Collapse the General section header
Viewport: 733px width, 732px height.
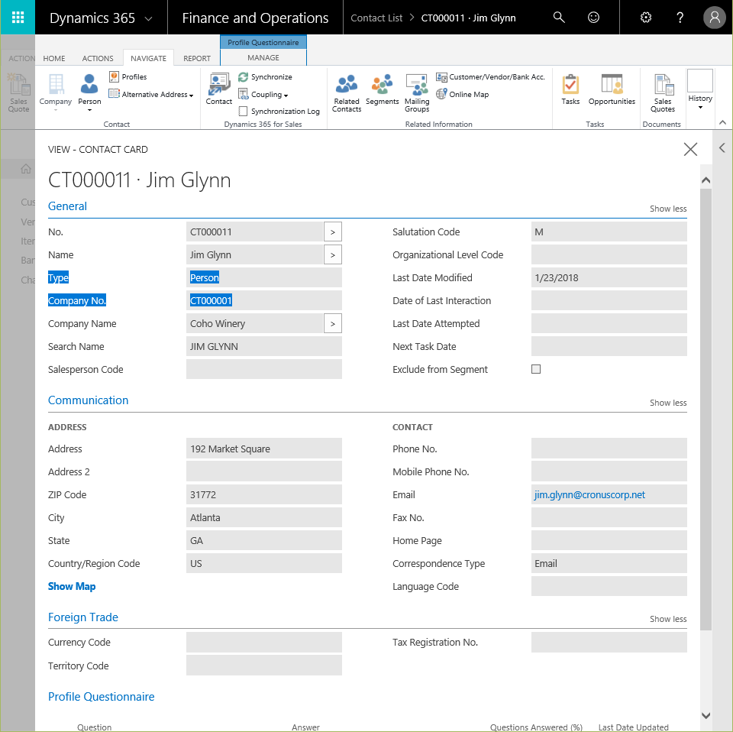pos(67,206)
